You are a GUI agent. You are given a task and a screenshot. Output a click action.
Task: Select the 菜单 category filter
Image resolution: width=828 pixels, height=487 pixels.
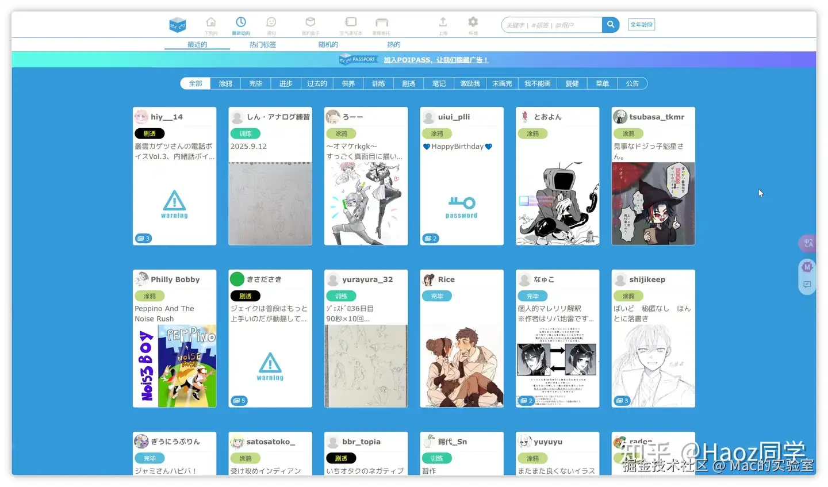coord(602,83)
